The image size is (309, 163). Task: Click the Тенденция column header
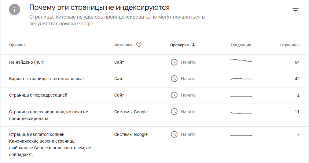point(241,45)
